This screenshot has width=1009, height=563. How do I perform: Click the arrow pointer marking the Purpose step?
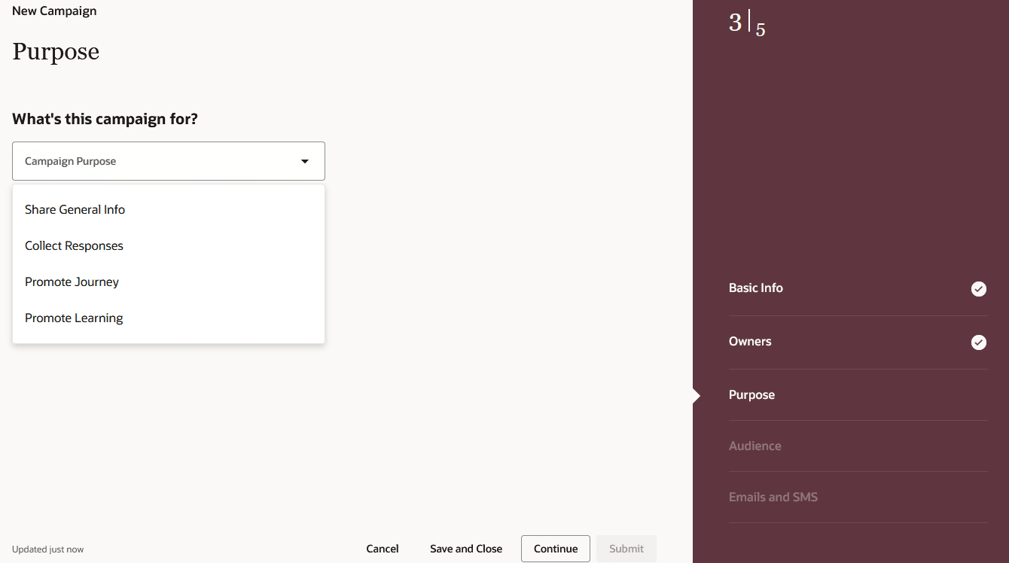pos(697,394)
